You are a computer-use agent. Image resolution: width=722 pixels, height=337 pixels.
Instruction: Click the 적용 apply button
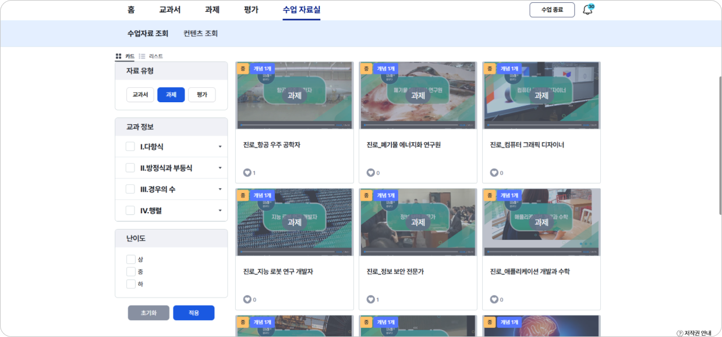(194, 313)
